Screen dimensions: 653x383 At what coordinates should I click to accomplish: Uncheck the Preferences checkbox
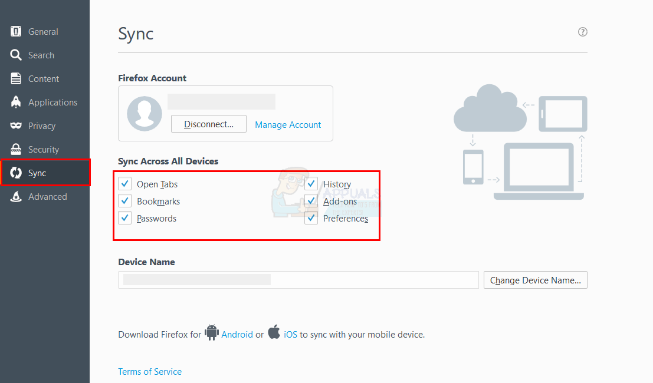311,218
